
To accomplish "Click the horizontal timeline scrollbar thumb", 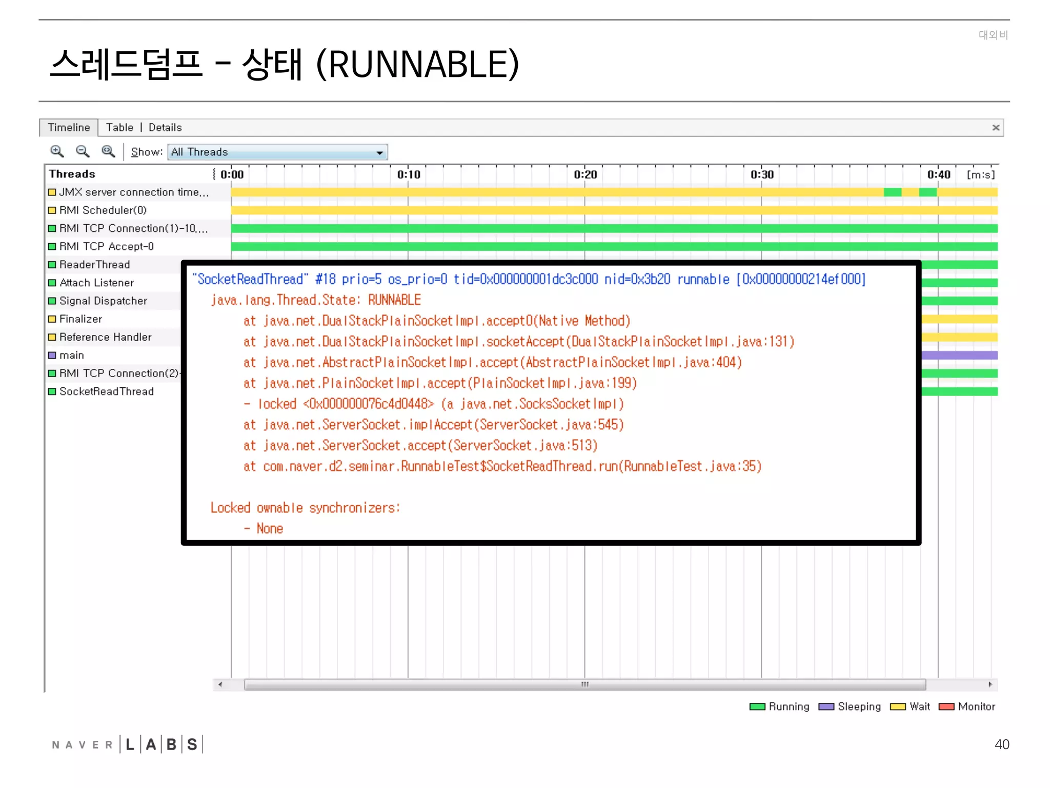I will [584, 684].
